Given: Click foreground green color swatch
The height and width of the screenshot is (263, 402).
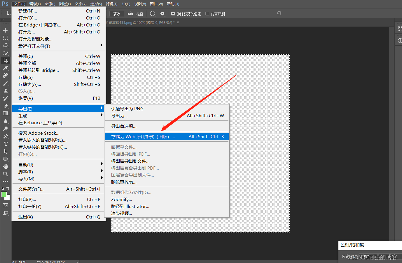Looking at the screenshot, I should click(x=4, y=194).
